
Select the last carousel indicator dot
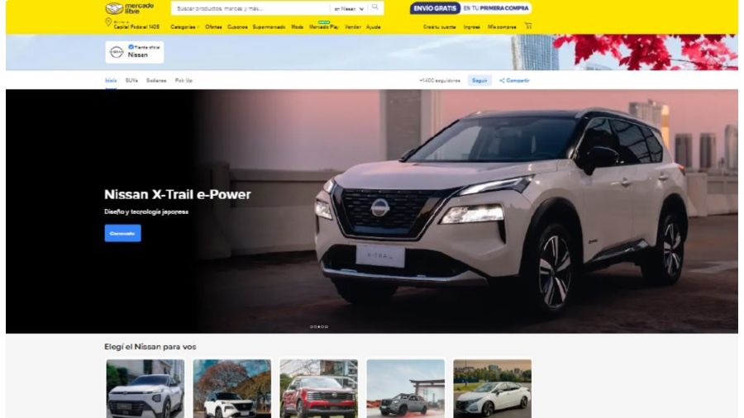point(327,326)
